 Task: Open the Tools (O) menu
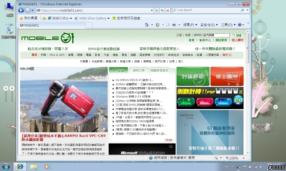228,25
